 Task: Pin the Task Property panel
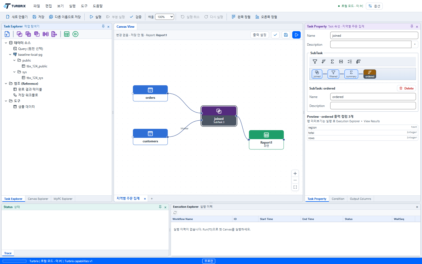[x=412, y=26]
